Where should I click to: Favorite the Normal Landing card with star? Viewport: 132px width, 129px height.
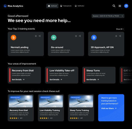(36, 36)
